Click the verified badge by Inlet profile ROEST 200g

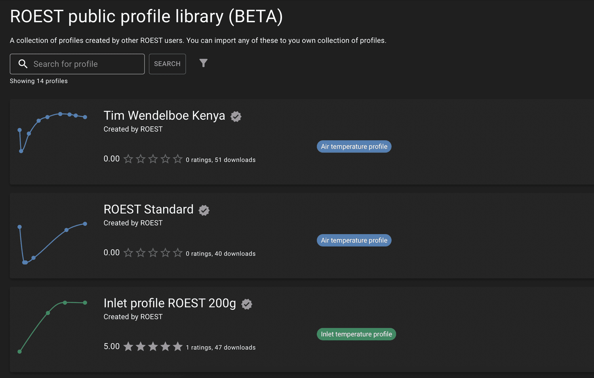pyautogui.click(x=247, y=304)
